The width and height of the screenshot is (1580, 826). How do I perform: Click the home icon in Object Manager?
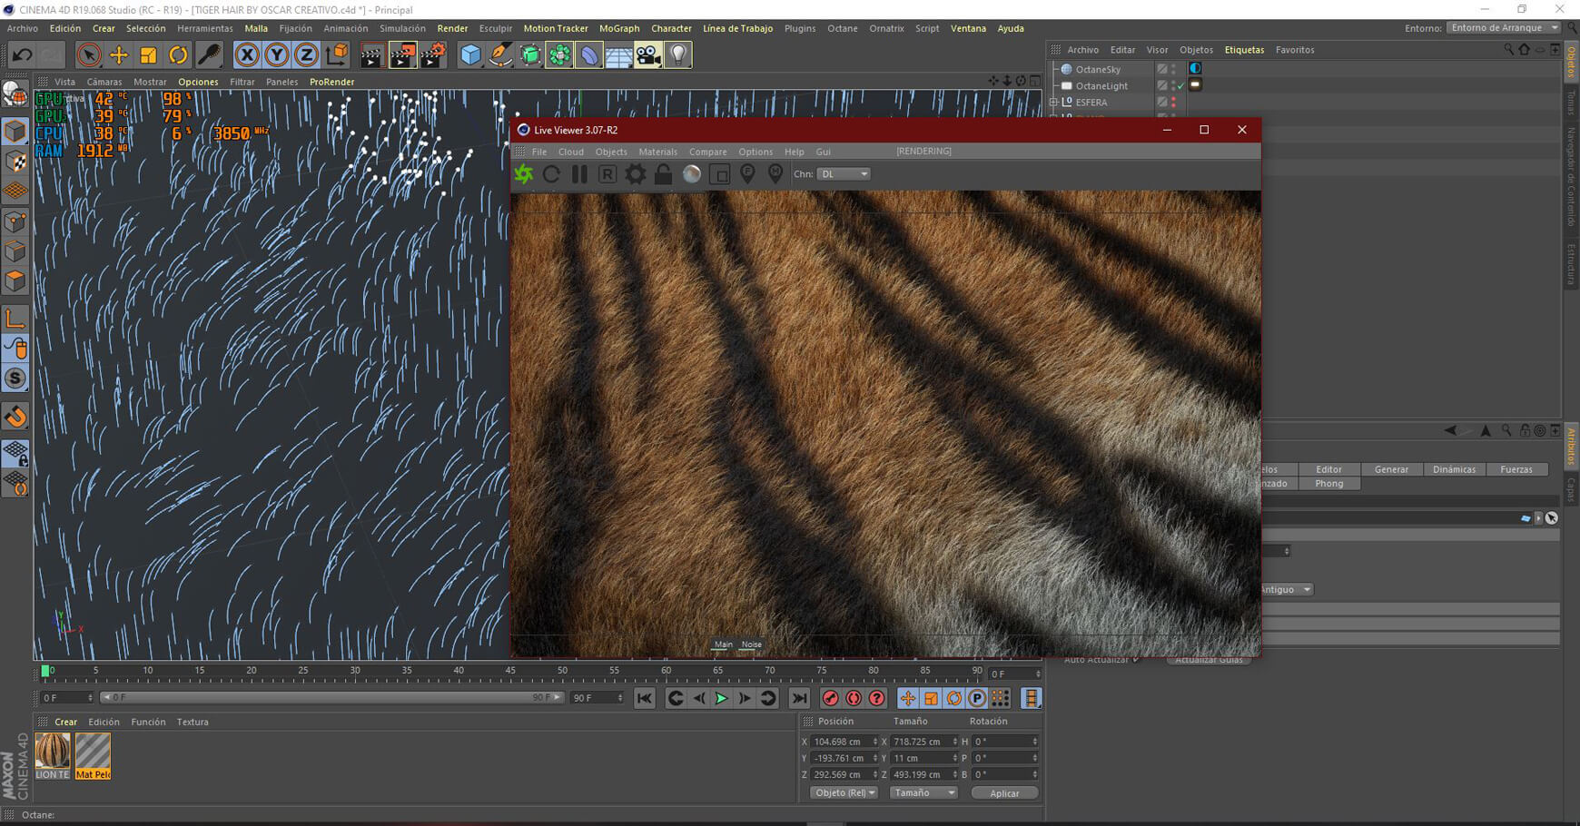1525,50
